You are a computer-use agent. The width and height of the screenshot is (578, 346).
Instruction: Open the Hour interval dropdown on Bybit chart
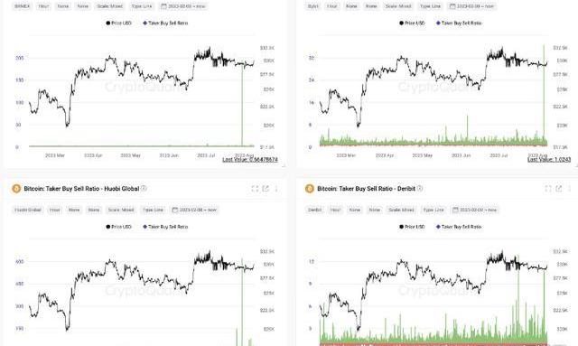point(332,6)
